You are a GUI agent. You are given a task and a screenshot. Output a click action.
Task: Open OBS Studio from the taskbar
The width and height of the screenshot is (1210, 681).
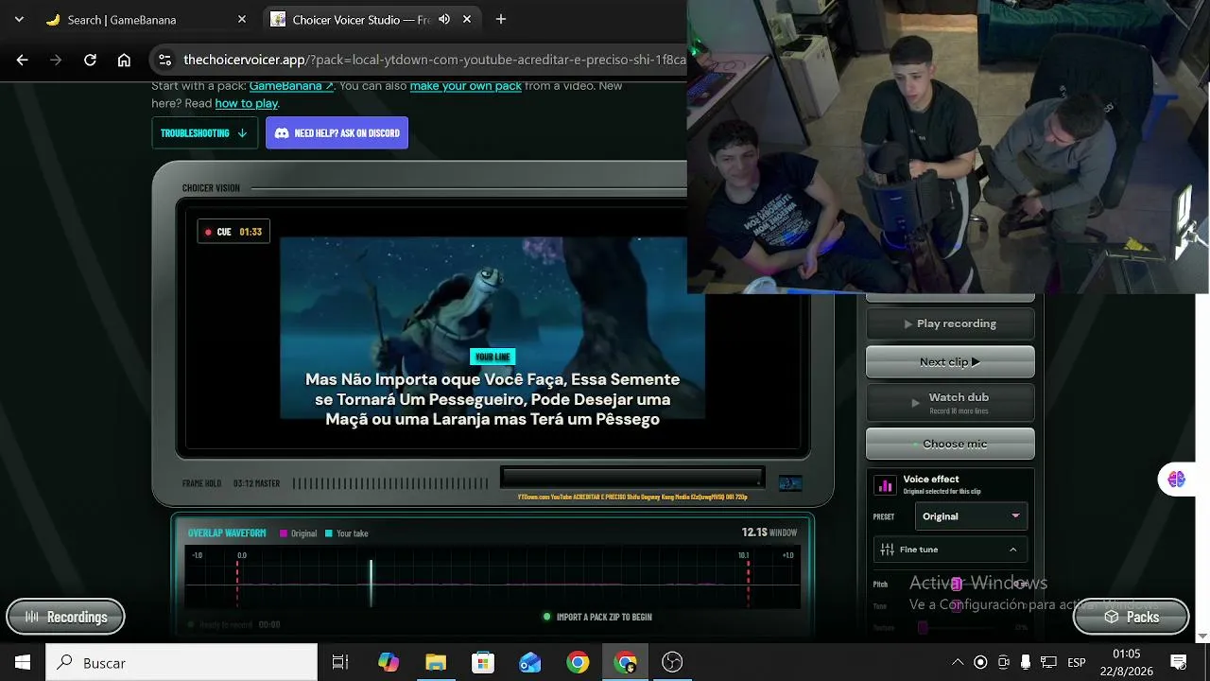pyautogui.click(x=672, y=662)
